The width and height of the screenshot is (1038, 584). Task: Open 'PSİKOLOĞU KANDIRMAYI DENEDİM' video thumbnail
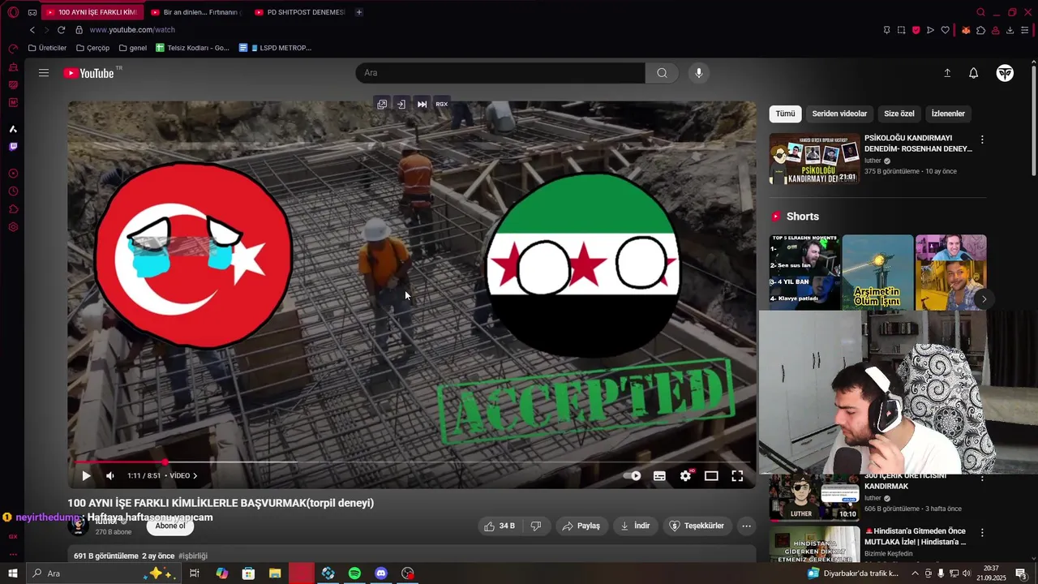[x=814, y=159]
